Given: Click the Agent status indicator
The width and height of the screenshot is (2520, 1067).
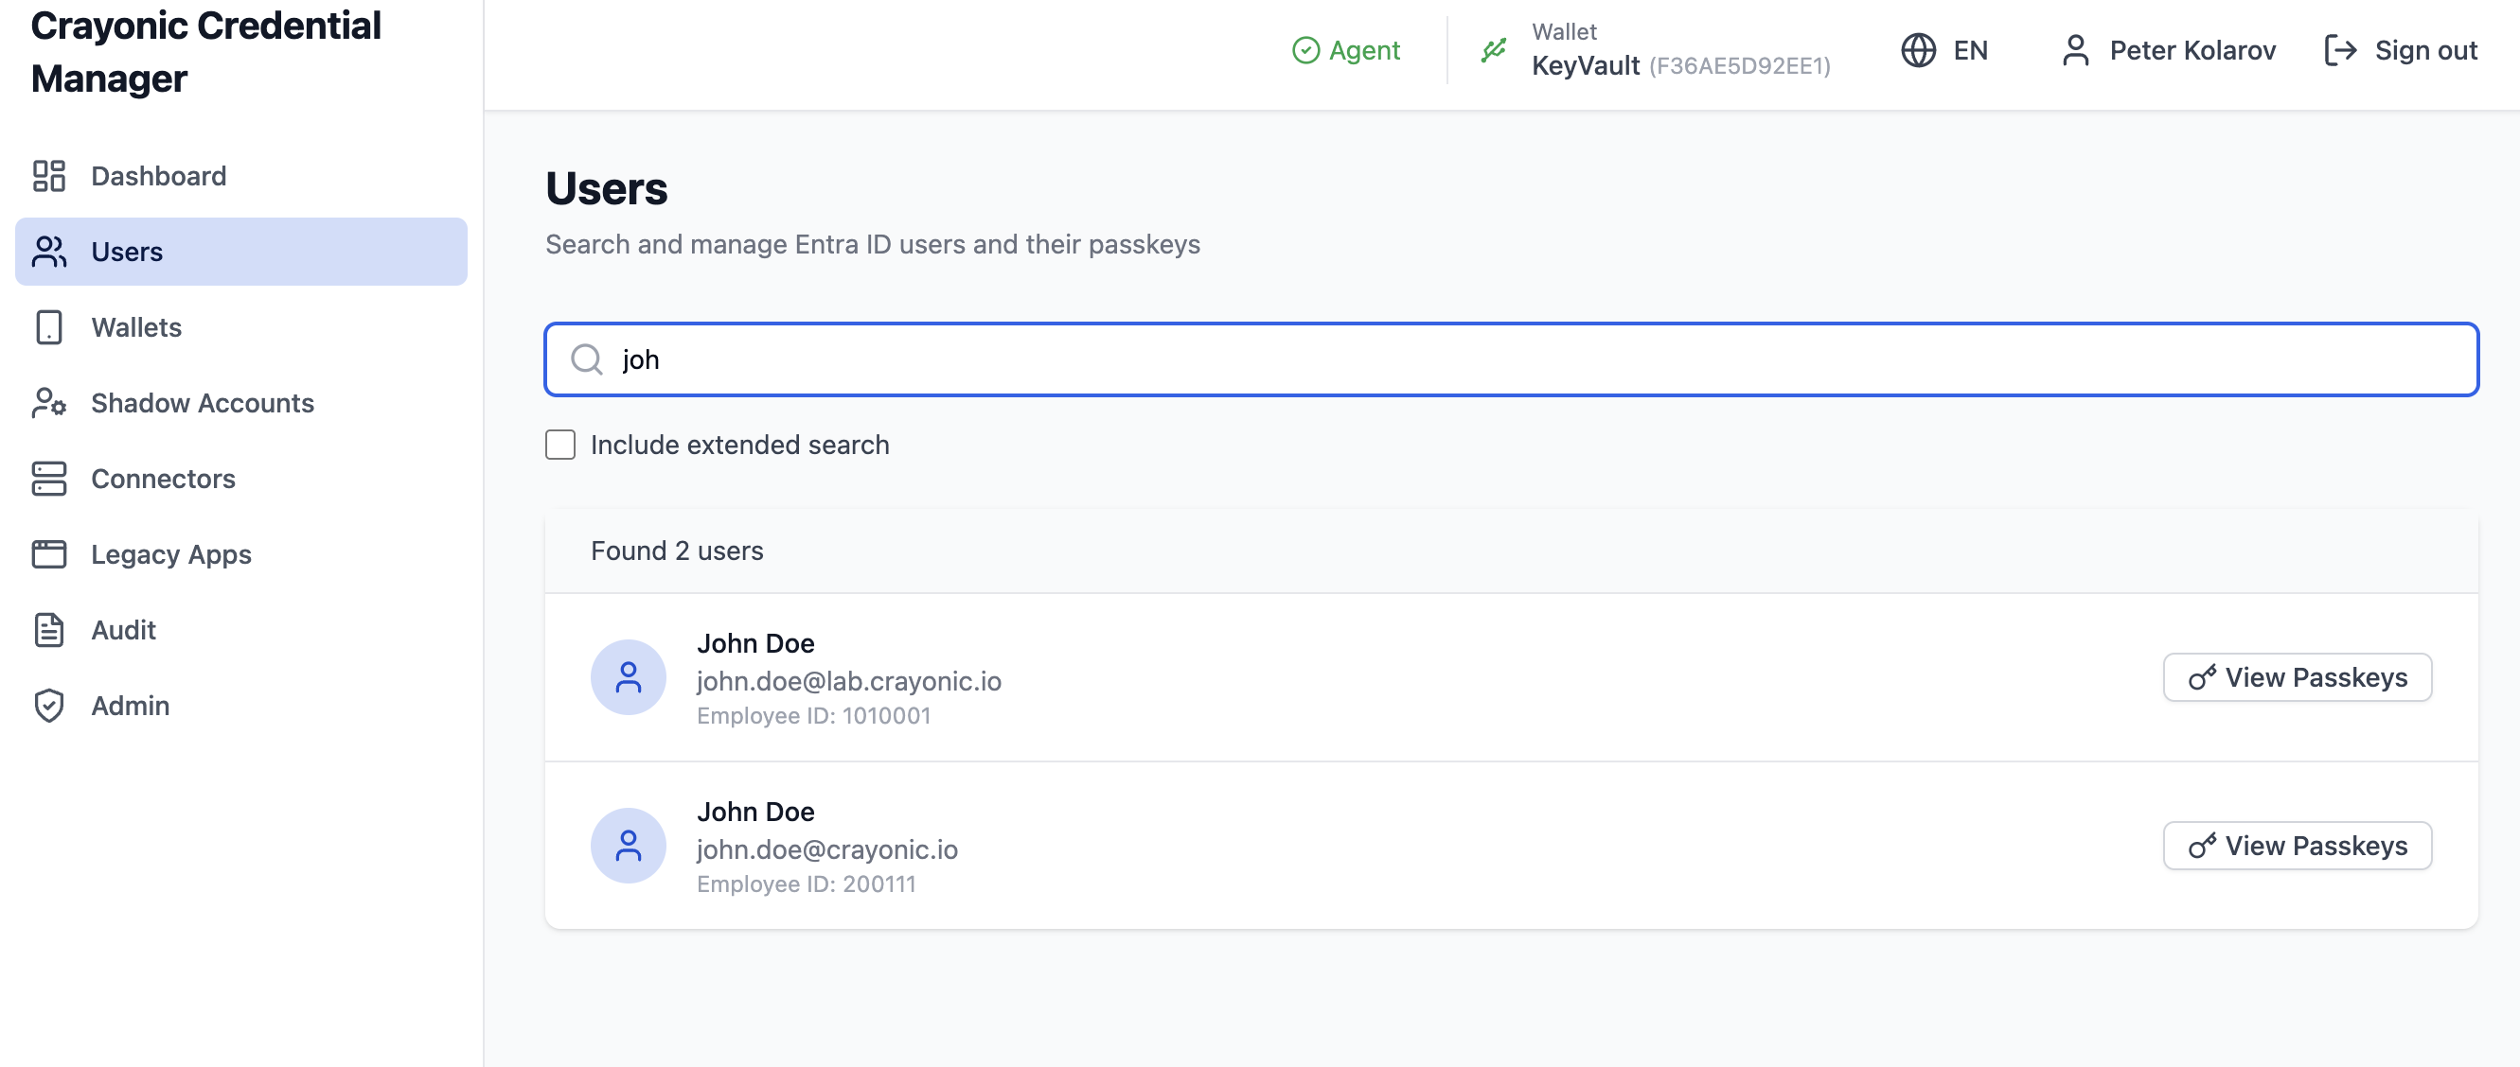Looking at the screenshot, I should (x=1346, y=51).
